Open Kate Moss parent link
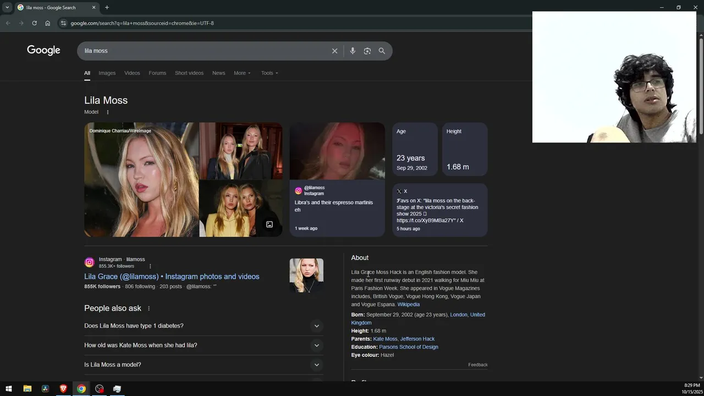The image size is (704, 396). tap(385, 339)
